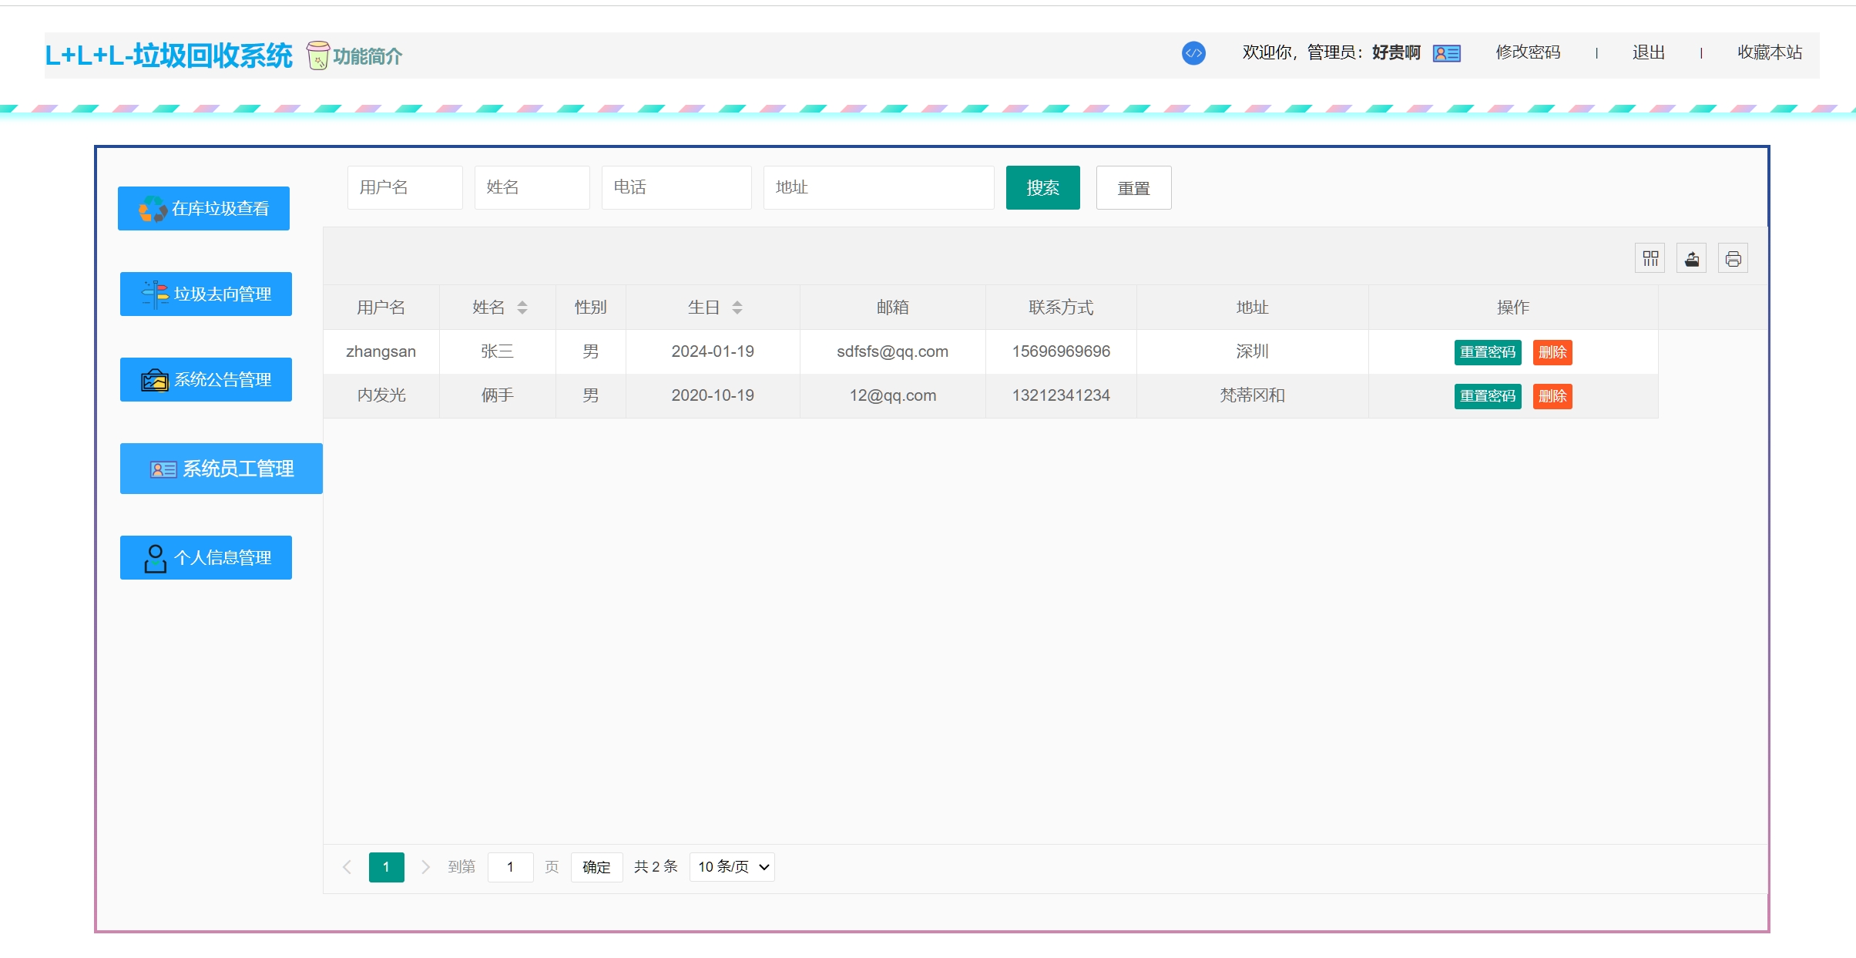The height and width of the screenshot is (958, 1856).
Task: Open the column filter grid icon
Action: pyautogui.click(x=1650, y=258)
